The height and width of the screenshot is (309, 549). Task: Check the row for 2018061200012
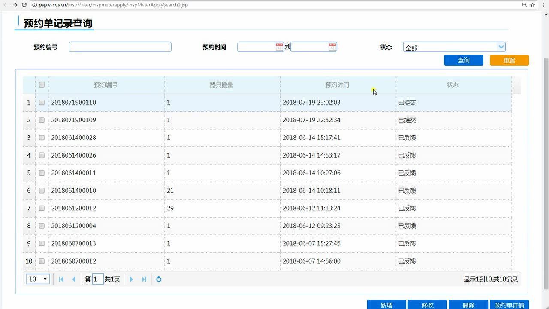42,208
